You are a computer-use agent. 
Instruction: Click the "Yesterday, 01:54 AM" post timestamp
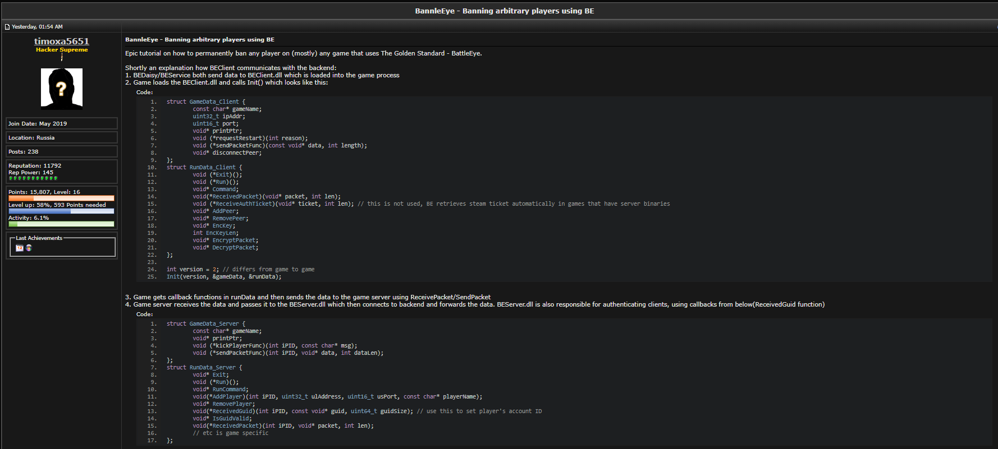[37, 27]
